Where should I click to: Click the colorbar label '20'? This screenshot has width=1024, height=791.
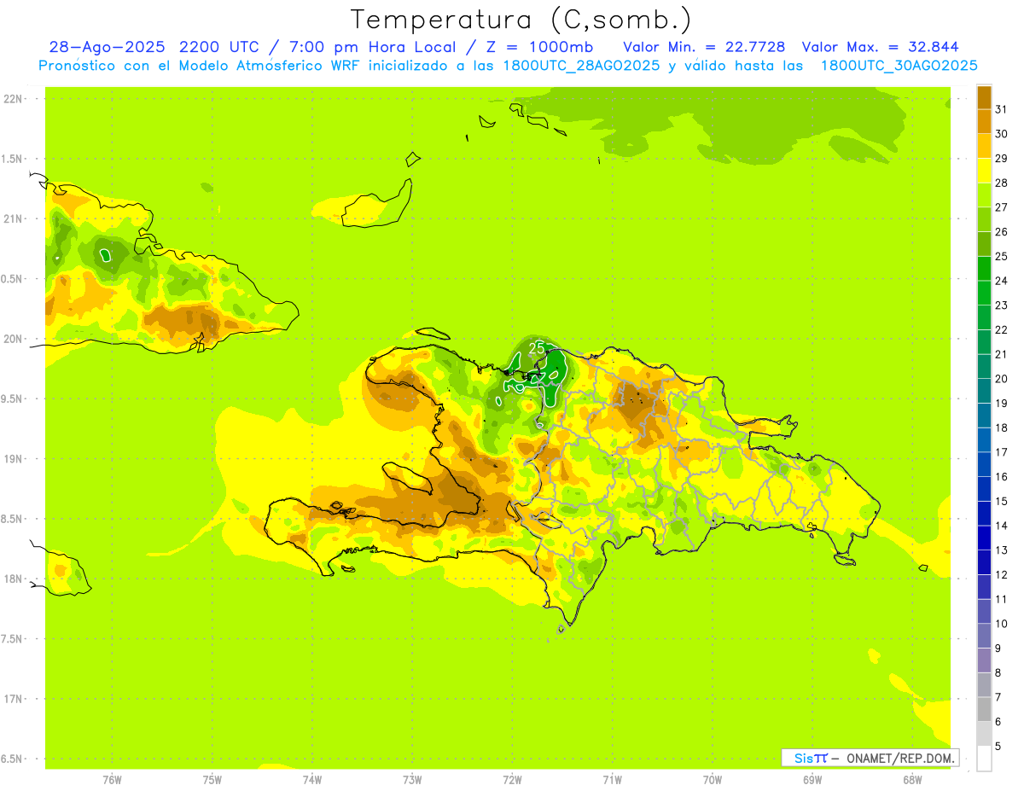(x=1001, y=379)
